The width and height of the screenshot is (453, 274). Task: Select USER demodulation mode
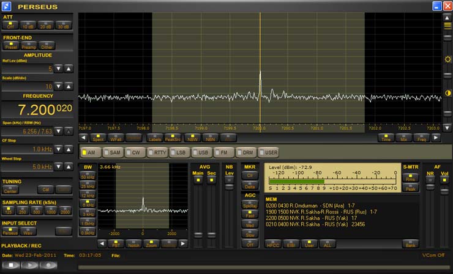point(268,152)
